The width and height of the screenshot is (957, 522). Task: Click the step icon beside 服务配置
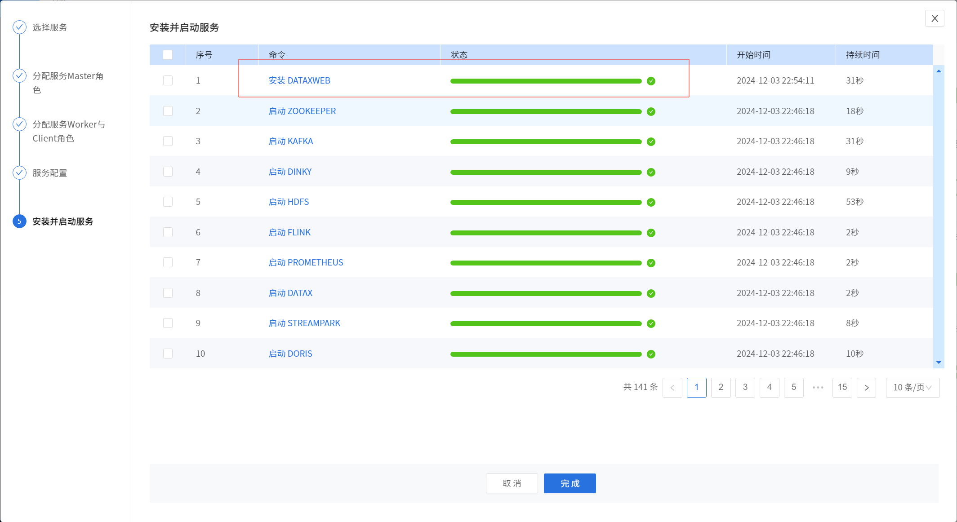pos(19,173)
